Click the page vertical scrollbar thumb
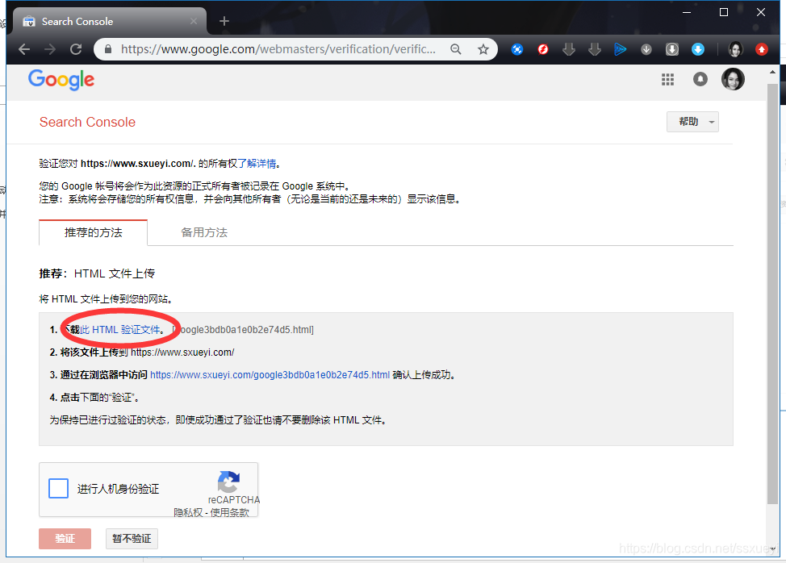 click(772, 294)
